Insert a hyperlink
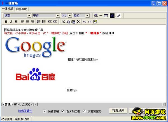168x122 pixels. tap(96, 16)
